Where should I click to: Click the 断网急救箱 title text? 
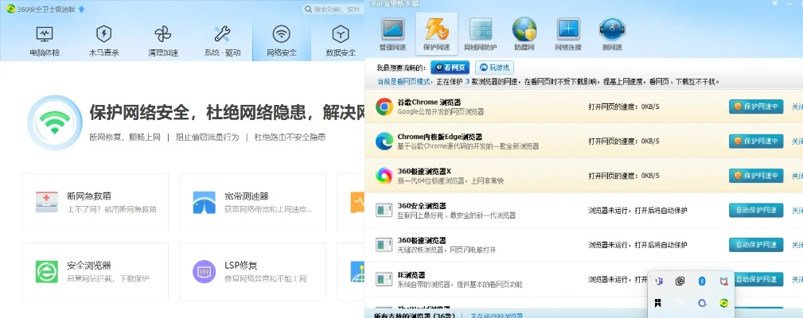(89, 196)
